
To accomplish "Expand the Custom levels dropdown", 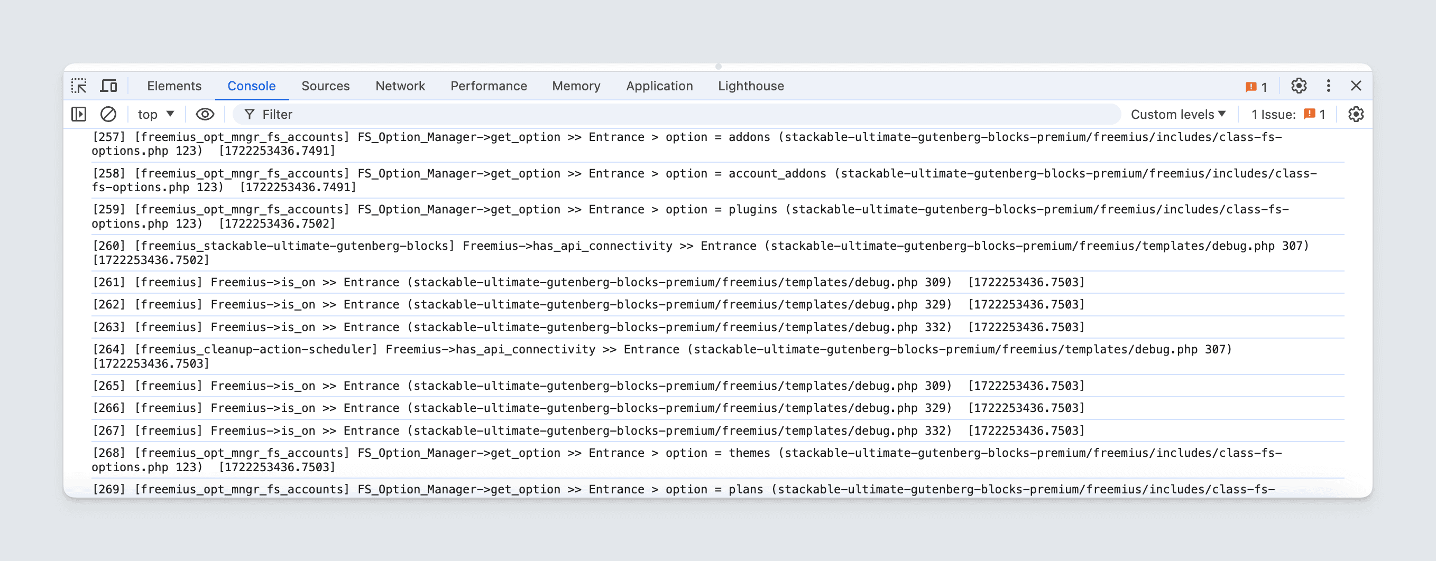I will pyautogui.click(x=1178, y=114).
